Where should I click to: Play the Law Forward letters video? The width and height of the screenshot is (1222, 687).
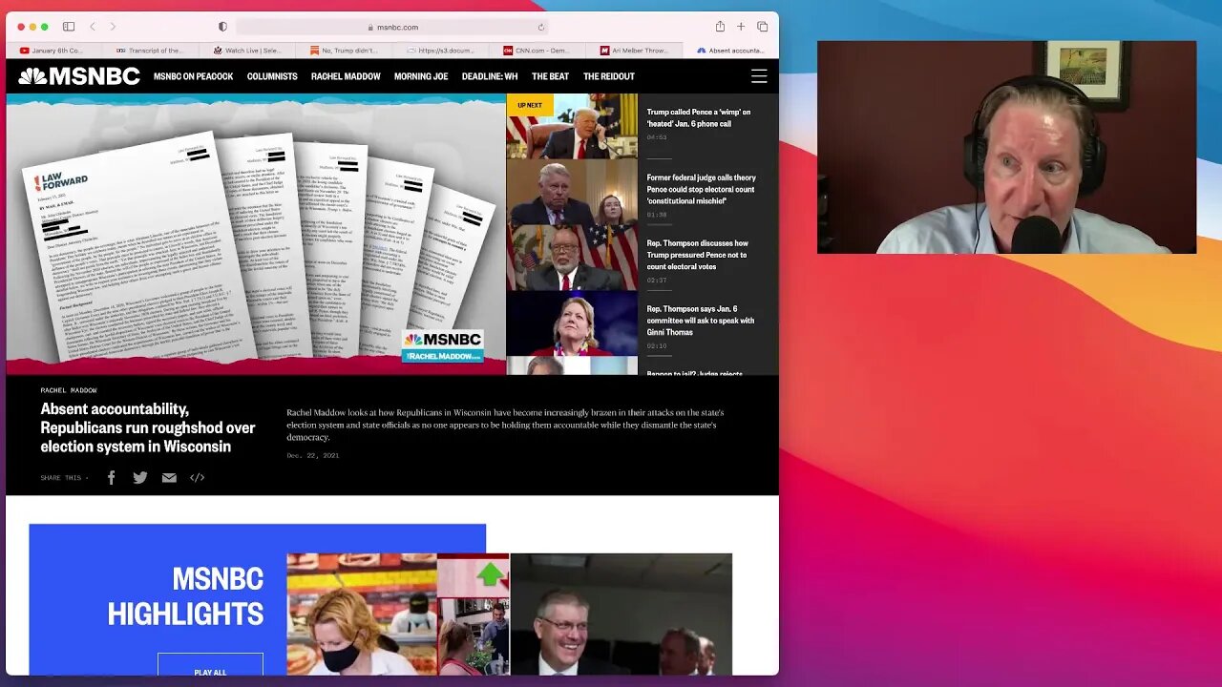coord(256,234)
